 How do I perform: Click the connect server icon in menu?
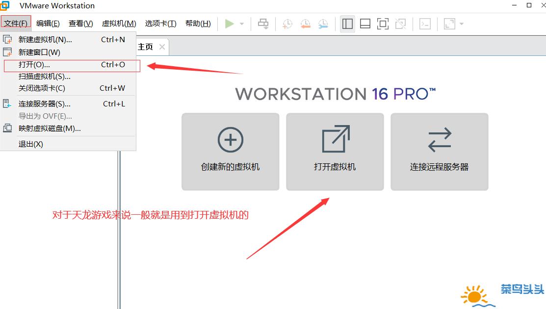coord(7,103)
